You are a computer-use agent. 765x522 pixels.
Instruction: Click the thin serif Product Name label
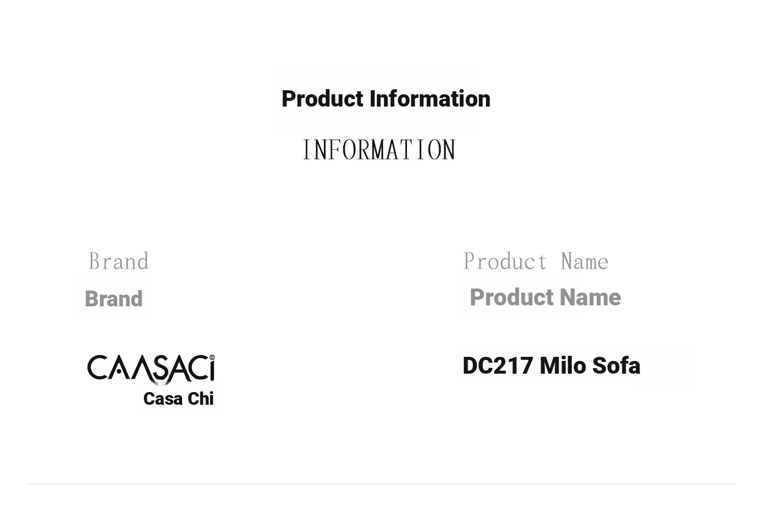tap(536, 262)
